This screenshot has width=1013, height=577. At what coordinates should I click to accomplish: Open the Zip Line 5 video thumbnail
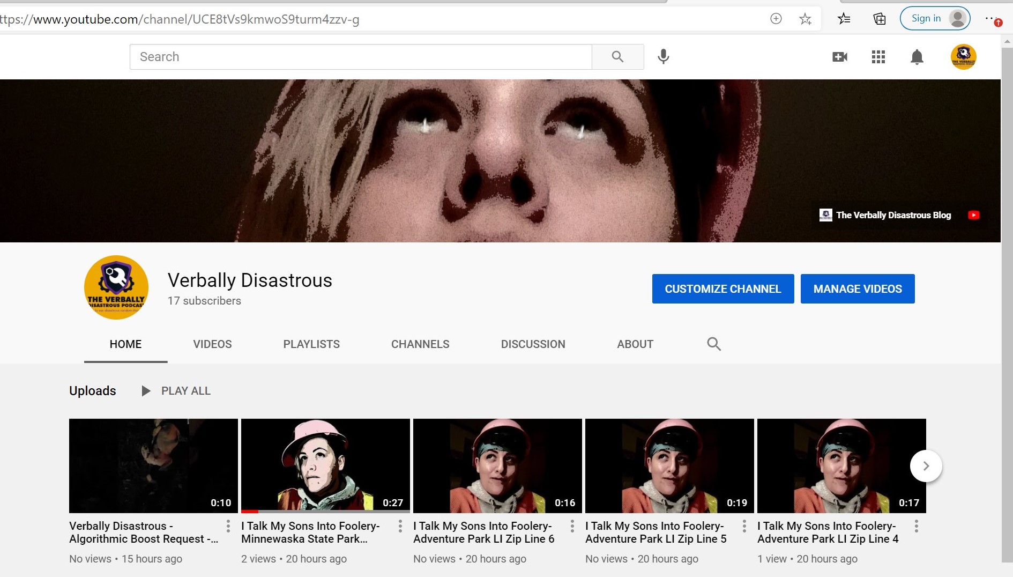pos(669,465)
